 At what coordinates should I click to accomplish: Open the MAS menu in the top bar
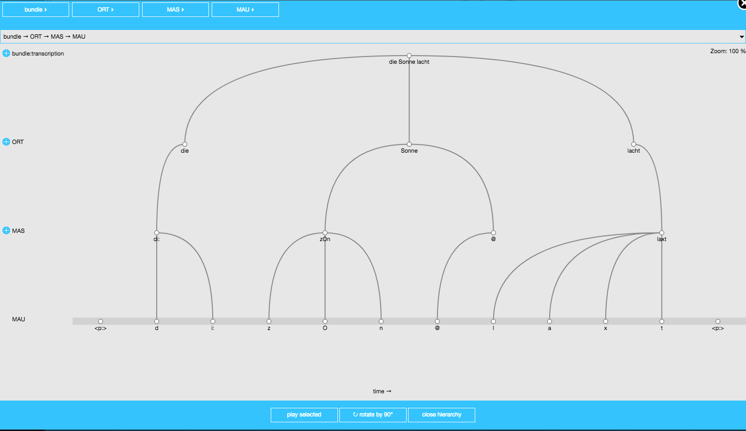click(175, 9)
